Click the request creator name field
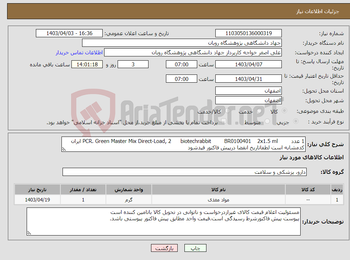The image size is (350, 260). pyautogui.click(x=193, y=52)
